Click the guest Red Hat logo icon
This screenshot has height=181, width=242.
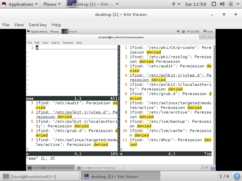[x=28, y=31]
